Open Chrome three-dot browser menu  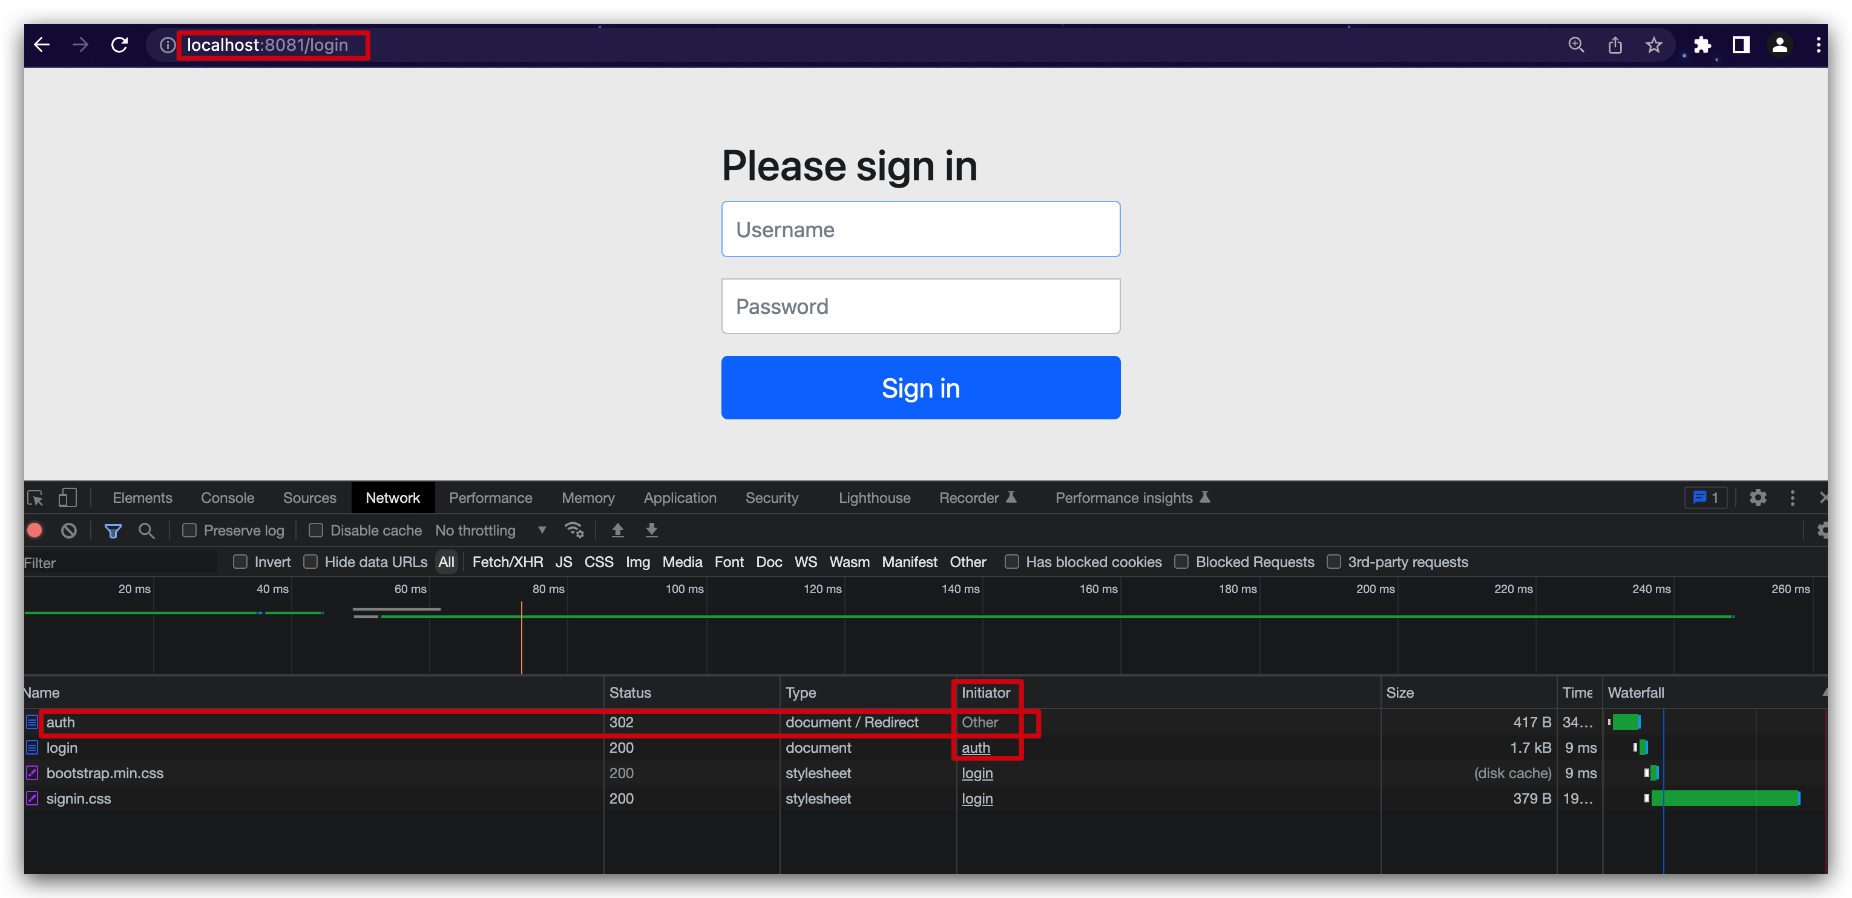[1818, 45]
